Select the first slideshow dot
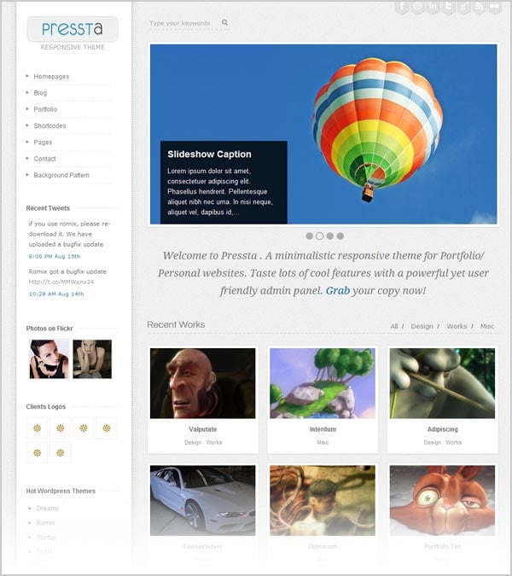Screen dimensions: 512x576 tap(310, 236)
